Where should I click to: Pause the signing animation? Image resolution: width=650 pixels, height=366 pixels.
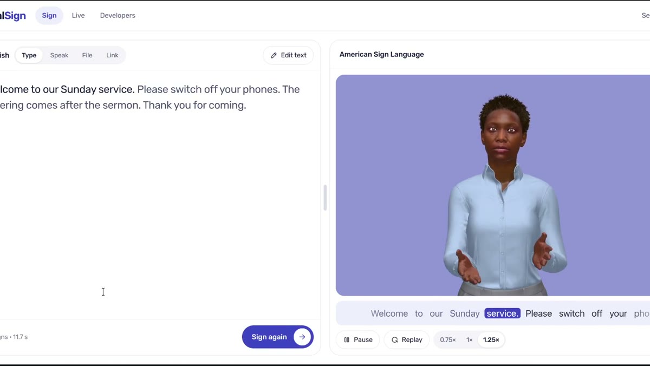tap(358, 339)
